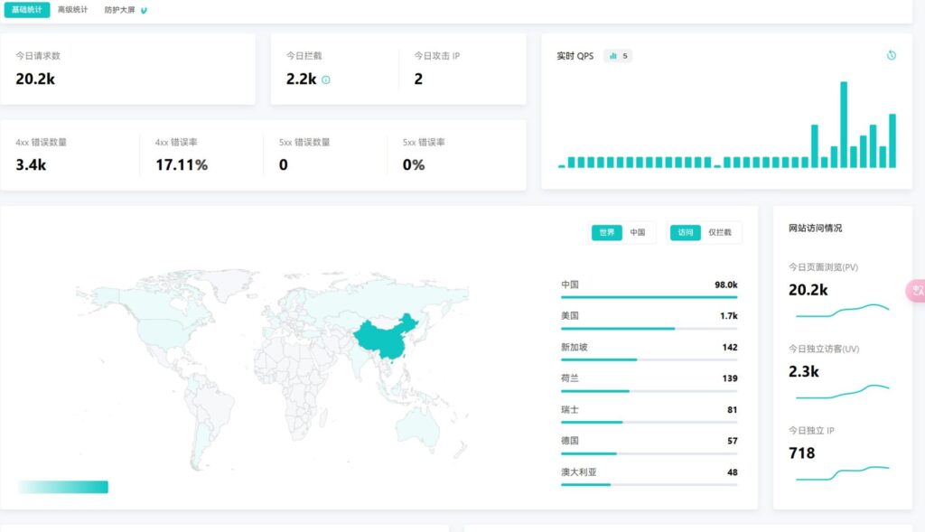Click the map color gradient legend bar
Image resolution: width=925 pixels, height=532 pixels.
pyautogui.click(x=63, y=487)
